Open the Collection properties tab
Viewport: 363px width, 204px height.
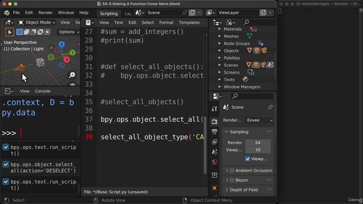coord(214,175)
